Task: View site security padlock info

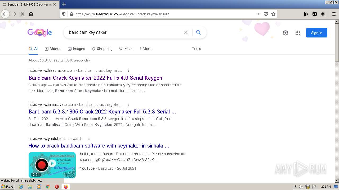Action: (71, 14)
